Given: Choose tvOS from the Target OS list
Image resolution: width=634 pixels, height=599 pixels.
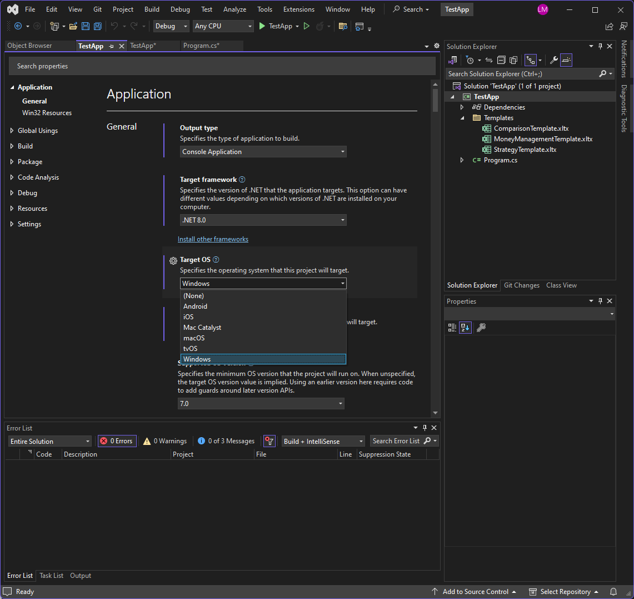Looking at the screenshot, I should pos(263,349).
